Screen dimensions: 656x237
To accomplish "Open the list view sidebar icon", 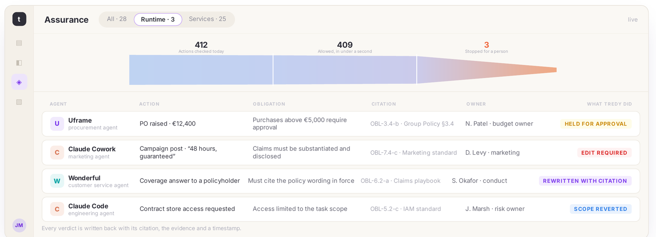I will coord(19,43).
